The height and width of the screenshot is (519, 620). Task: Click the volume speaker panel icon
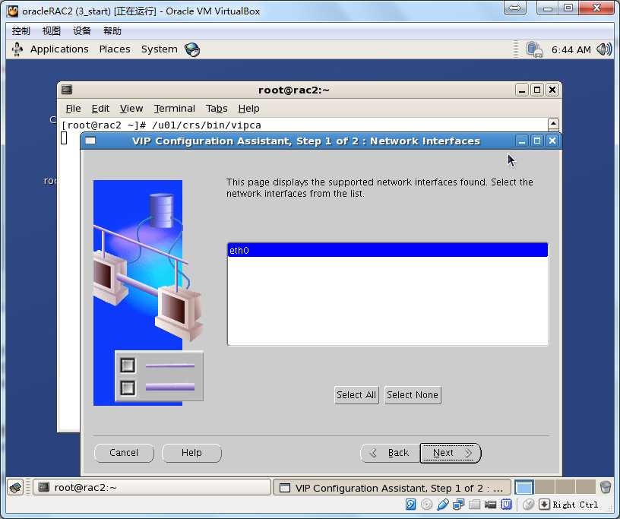point(604,49)
